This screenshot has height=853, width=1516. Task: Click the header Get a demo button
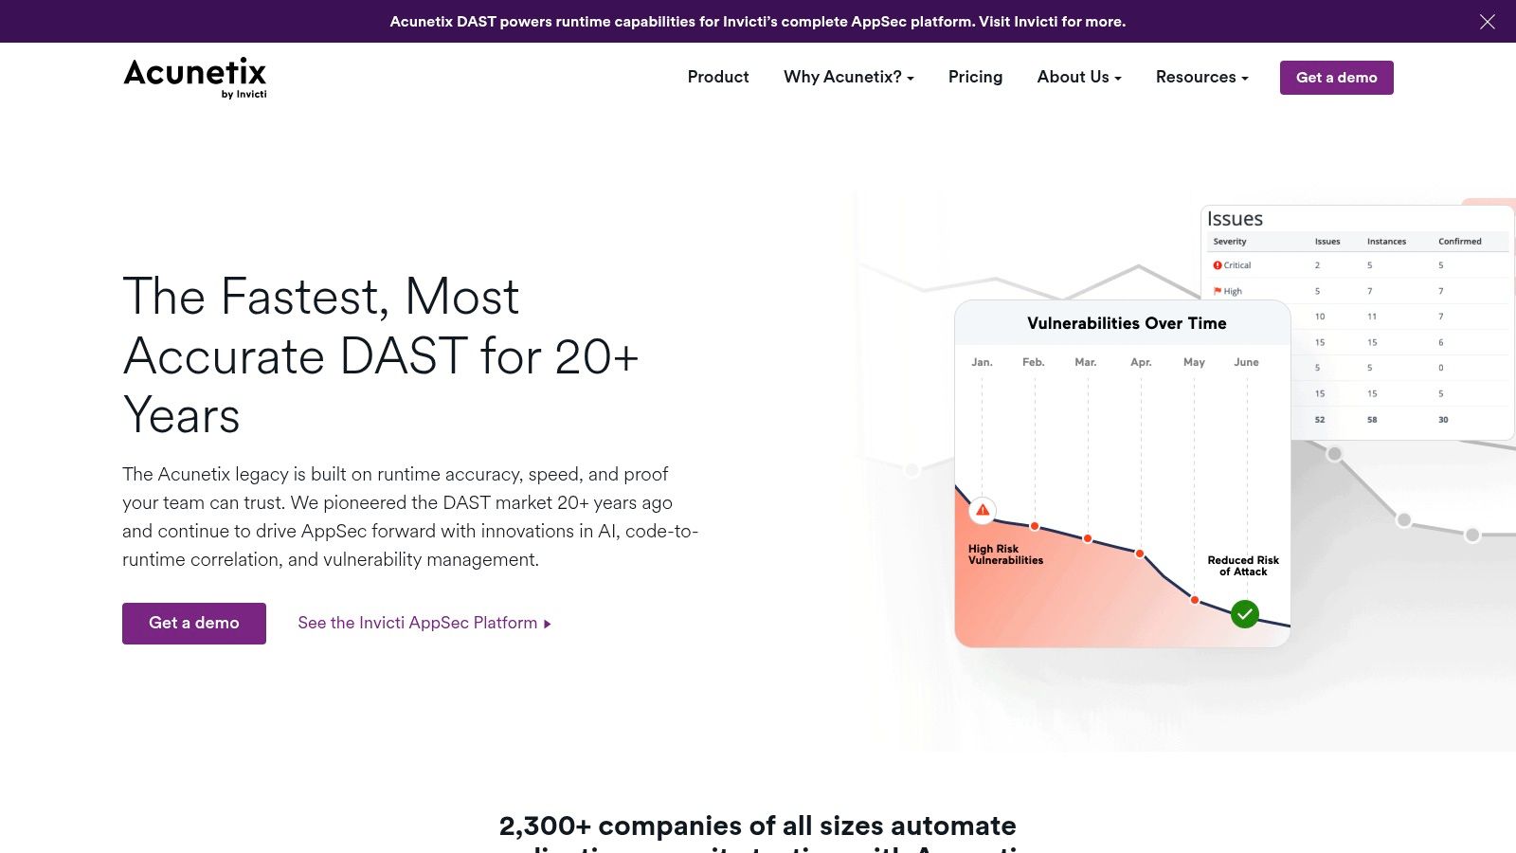(x=1336, y=78)
